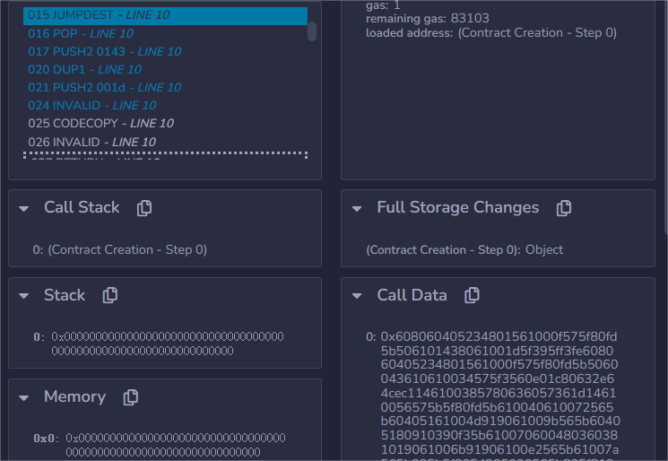Copy the Call Stack contents
Image resolution: width=668 pixels, height=461 pixels.
[x=144, y=208]
